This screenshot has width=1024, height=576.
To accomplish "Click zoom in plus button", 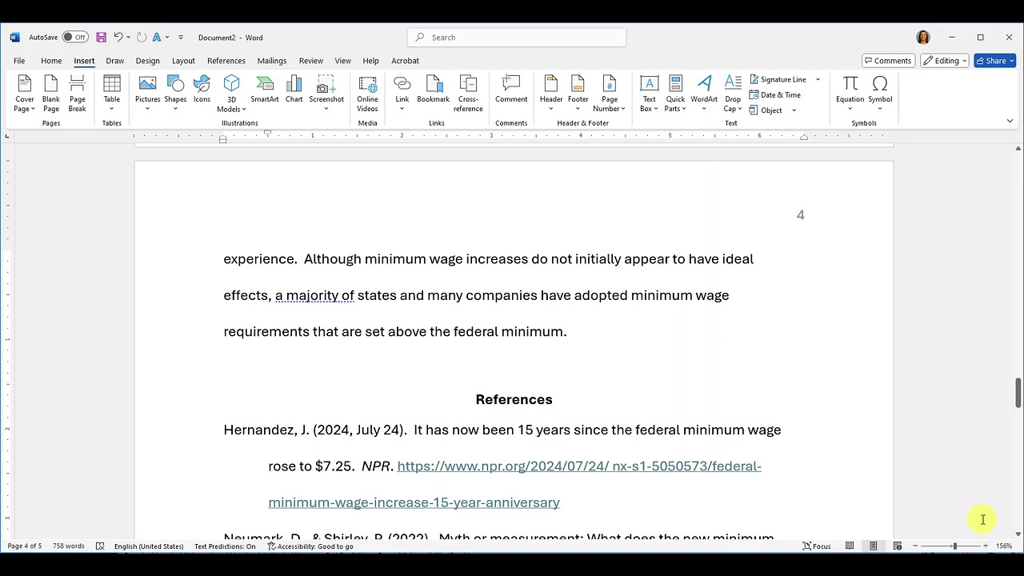I will click(985, 546).
